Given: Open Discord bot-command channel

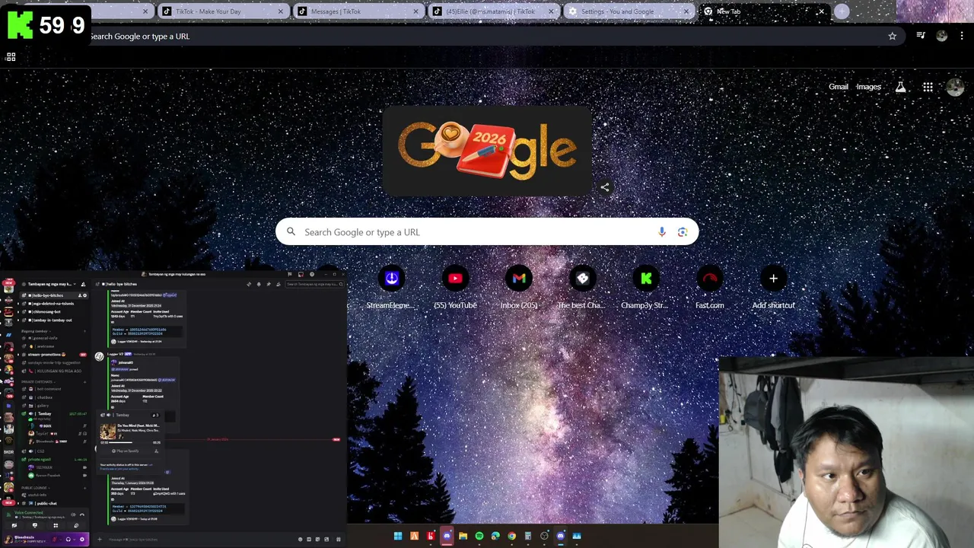Looking at the screenshot, I should pos(54,389).
